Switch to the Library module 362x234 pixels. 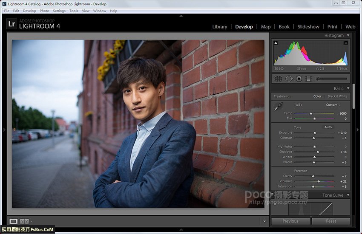[x=220, y=27]
